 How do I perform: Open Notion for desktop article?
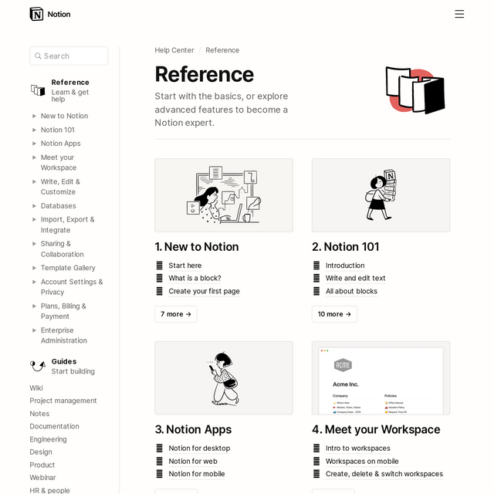(x=199, y=448)
